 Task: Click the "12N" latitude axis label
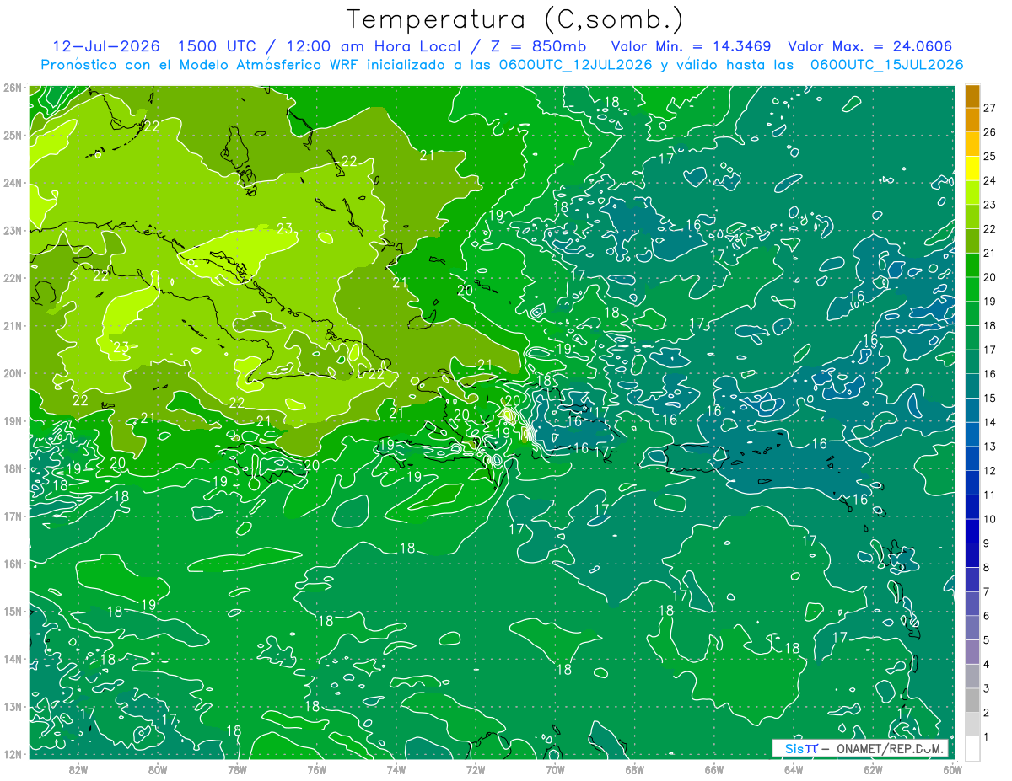[12, 754]
